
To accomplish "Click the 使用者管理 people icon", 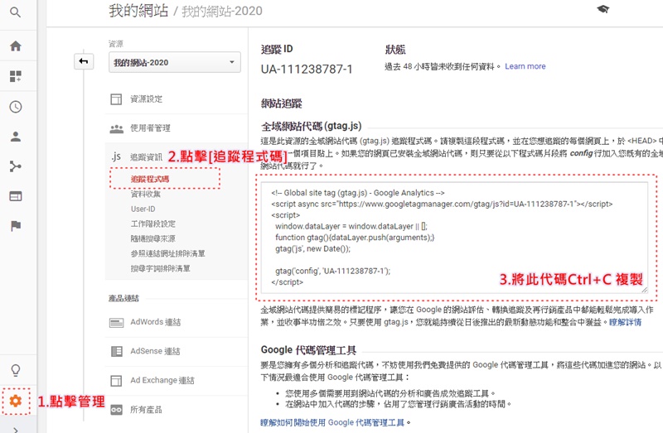I will pyautogui.click(x=116, y=128).
